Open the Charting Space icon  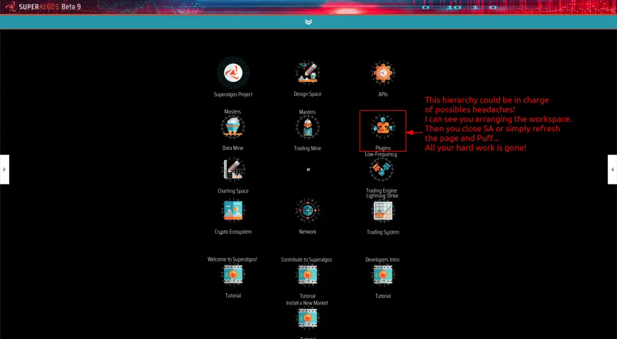click(x=233, y=170)
